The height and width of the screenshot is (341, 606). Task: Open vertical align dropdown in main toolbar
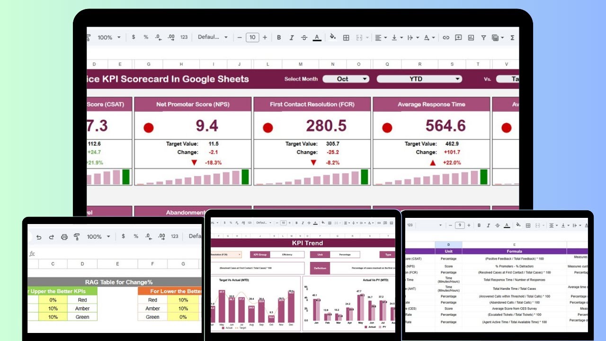(x=397, y=37)
